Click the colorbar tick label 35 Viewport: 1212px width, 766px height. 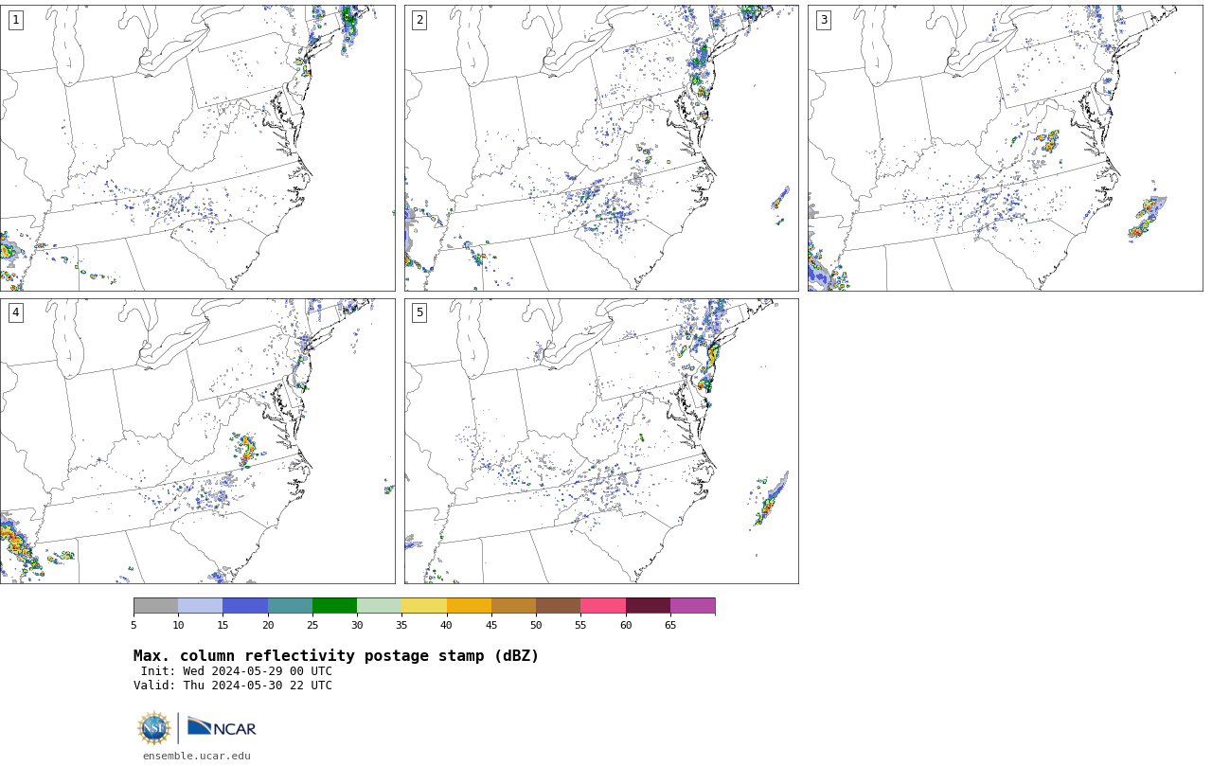coord(401,625)
